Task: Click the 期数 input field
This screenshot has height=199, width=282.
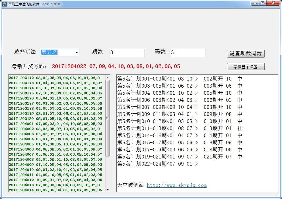Action: 127,53
